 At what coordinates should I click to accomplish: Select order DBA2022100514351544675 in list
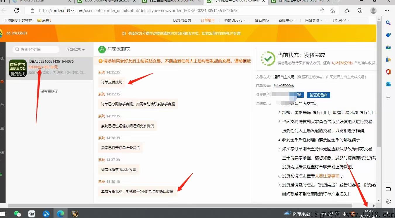[x=49, y=68]
